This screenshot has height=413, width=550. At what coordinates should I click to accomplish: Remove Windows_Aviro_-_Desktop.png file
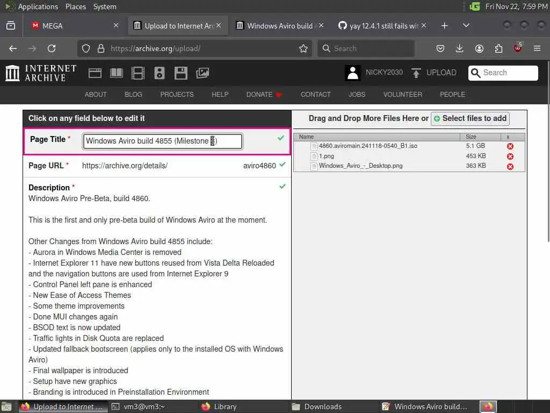coord(510,167)
